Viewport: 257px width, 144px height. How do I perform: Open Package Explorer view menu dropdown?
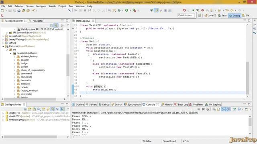68,25
